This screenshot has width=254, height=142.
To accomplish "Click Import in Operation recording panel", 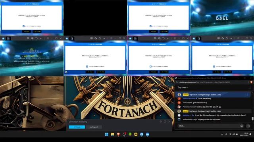I will click(94, 127).
